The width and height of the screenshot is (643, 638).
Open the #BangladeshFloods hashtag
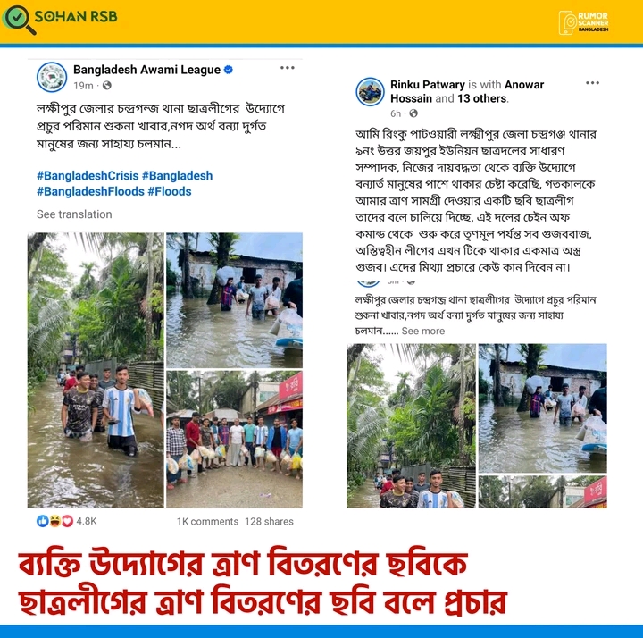tap(90, 191)
